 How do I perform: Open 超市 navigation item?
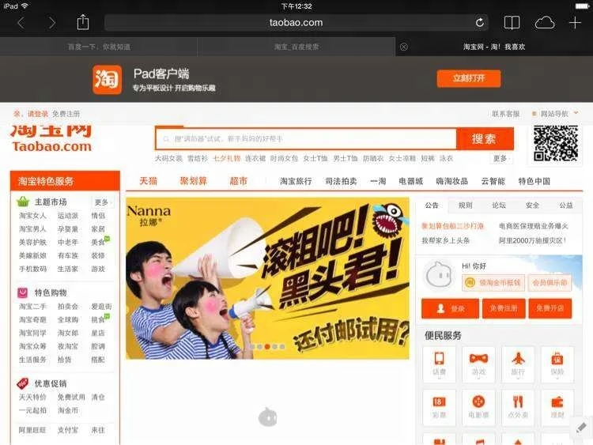tap(238, 181)
